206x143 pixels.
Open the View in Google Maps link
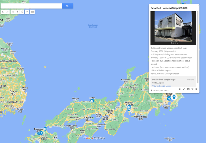pyautogui.click(x=161, y=86)
